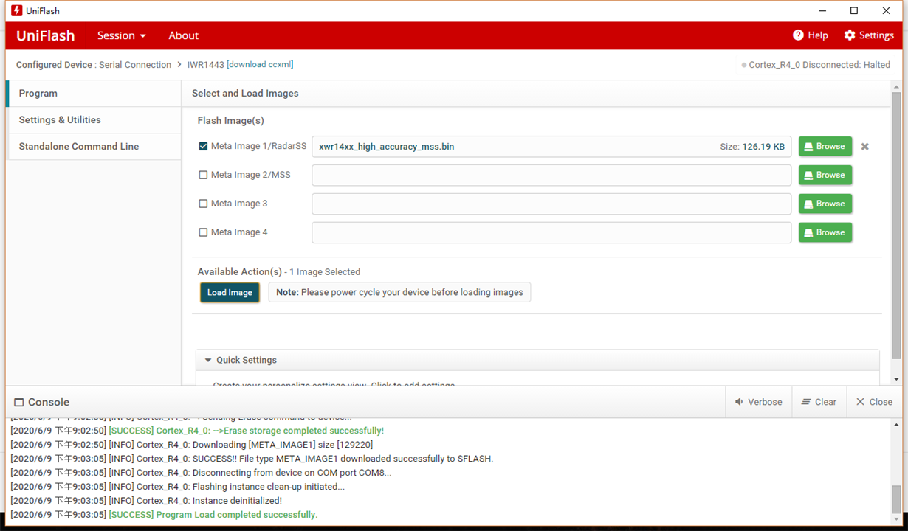Click the power cycle Note message

click(399, 292)
